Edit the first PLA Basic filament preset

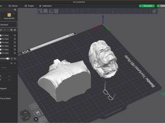15,36
